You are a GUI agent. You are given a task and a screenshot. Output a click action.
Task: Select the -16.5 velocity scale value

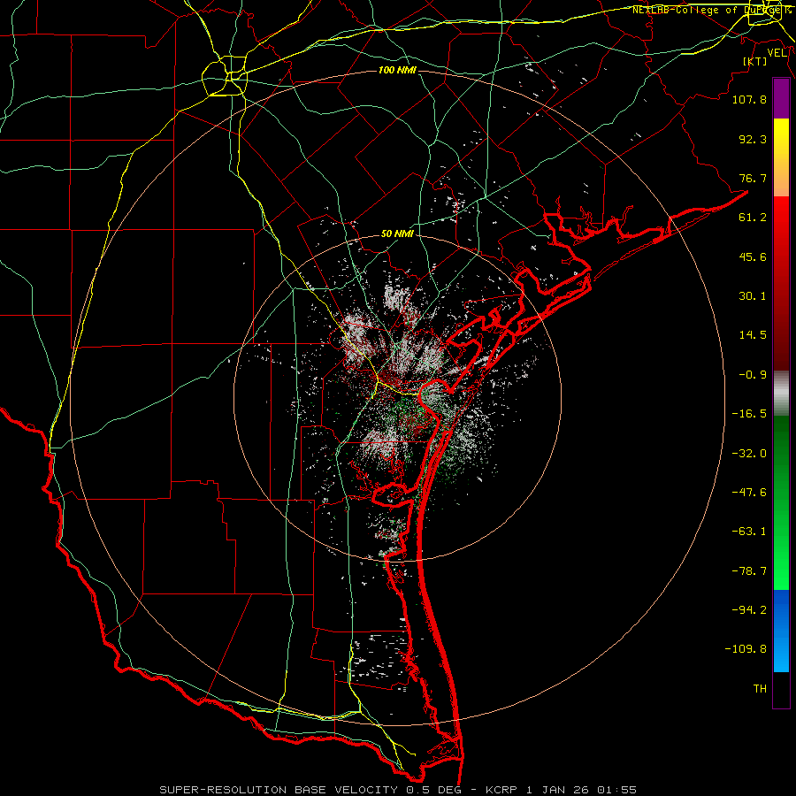click(x=749, y=414)
